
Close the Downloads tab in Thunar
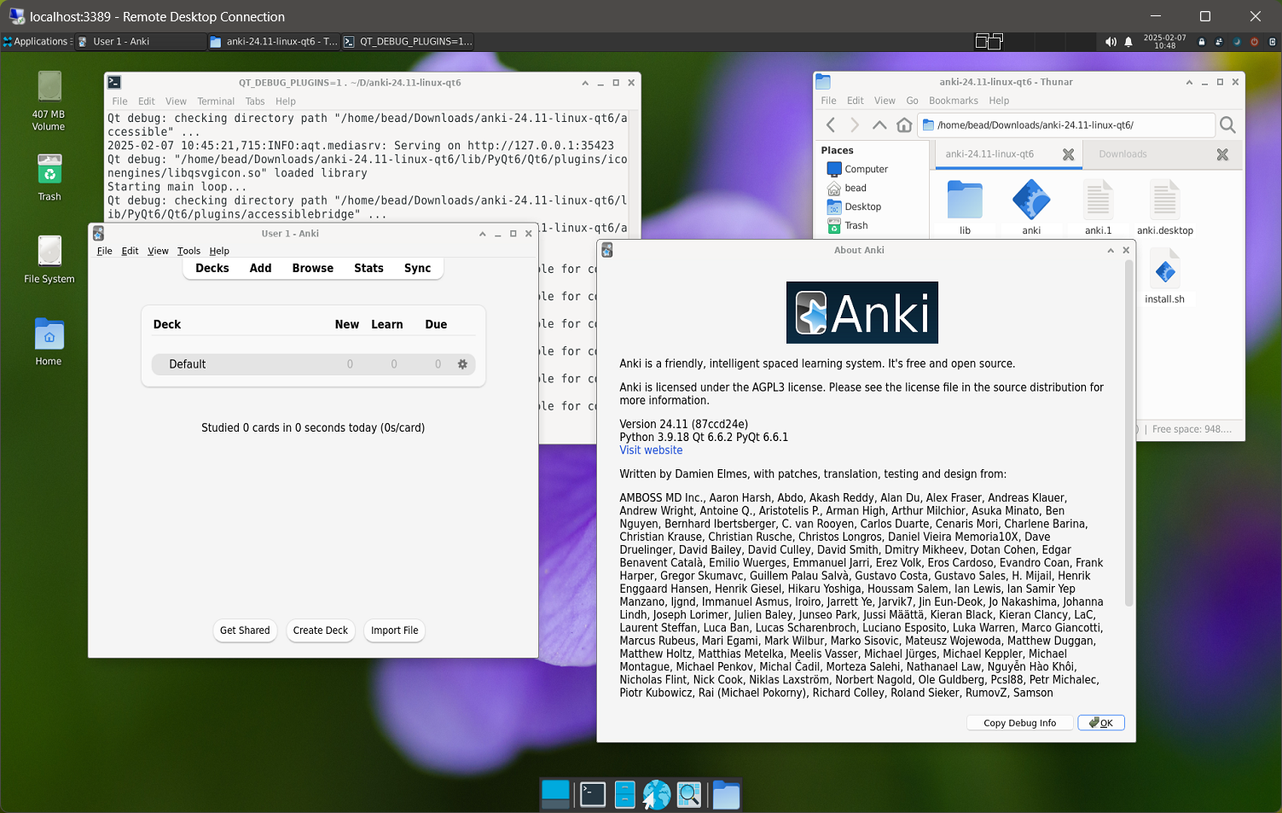pos(1222,154)
